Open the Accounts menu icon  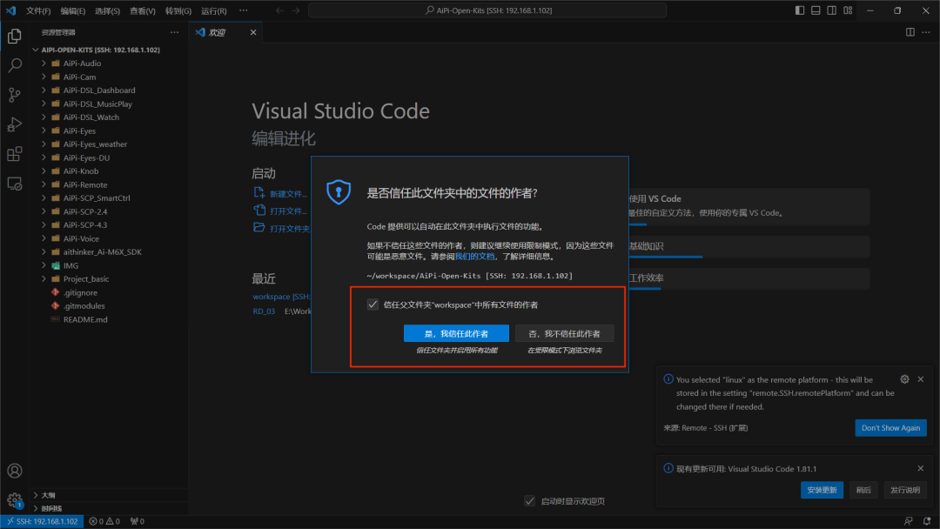(15, 471)
